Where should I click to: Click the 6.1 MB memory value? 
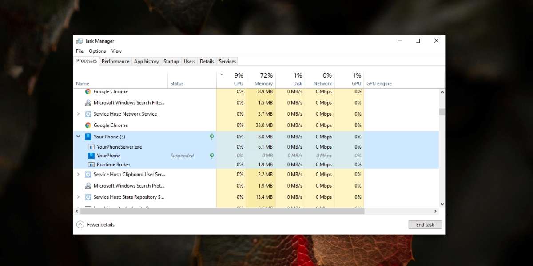tap(266, 147)
